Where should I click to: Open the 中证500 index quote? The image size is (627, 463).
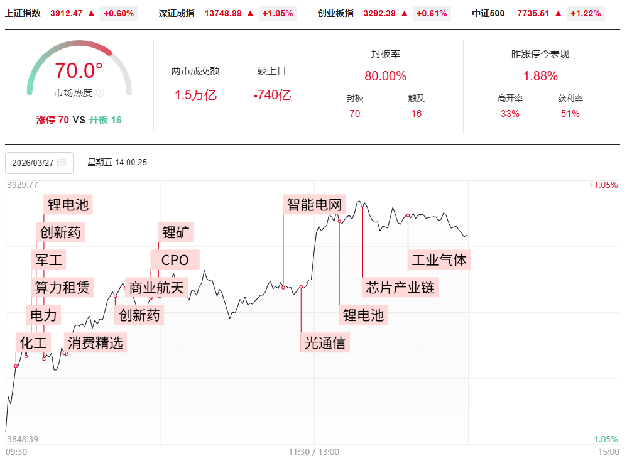pos(488,13)
